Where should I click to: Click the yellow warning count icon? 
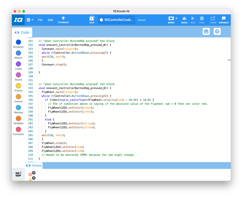click(30, 180)
